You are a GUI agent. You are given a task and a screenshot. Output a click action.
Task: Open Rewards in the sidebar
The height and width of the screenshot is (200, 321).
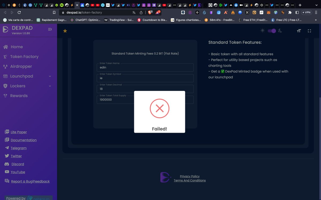[x=19, y=96]
